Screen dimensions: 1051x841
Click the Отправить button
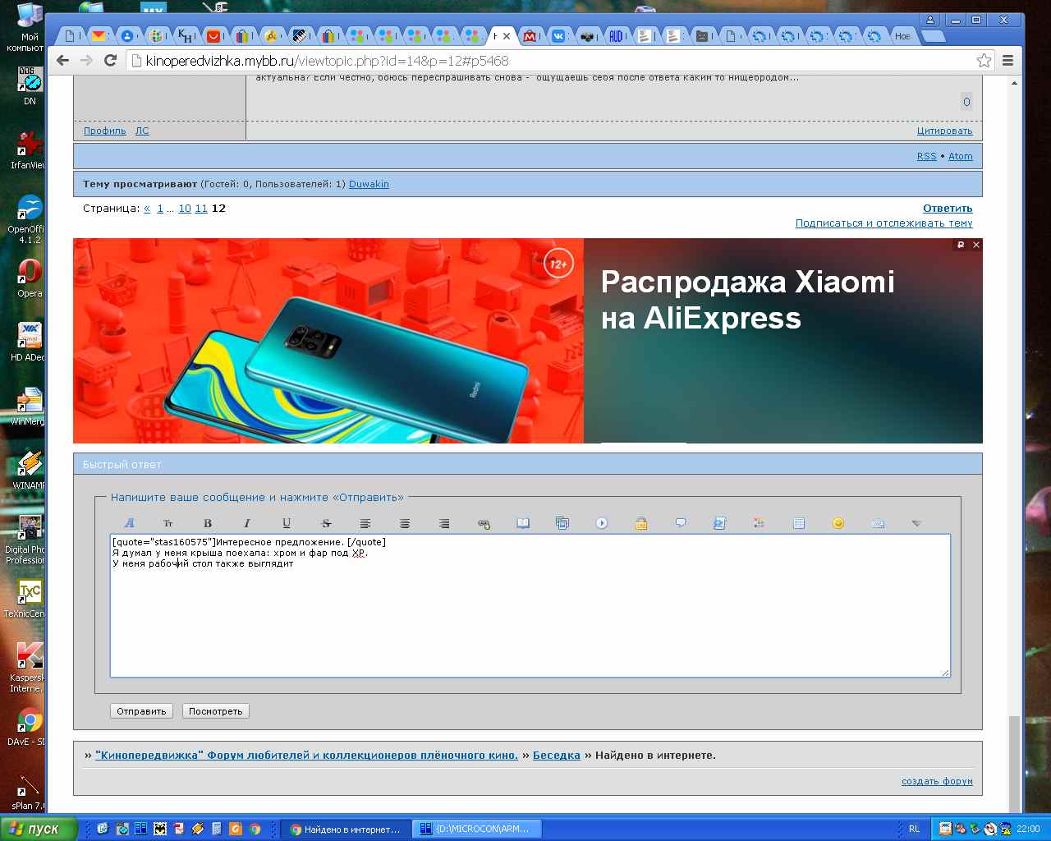click(141, 711)
